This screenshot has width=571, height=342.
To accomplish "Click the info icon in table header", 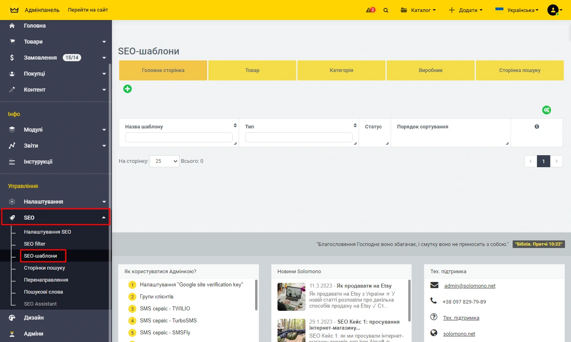I will pyautogui.click(x=537, y=126).
